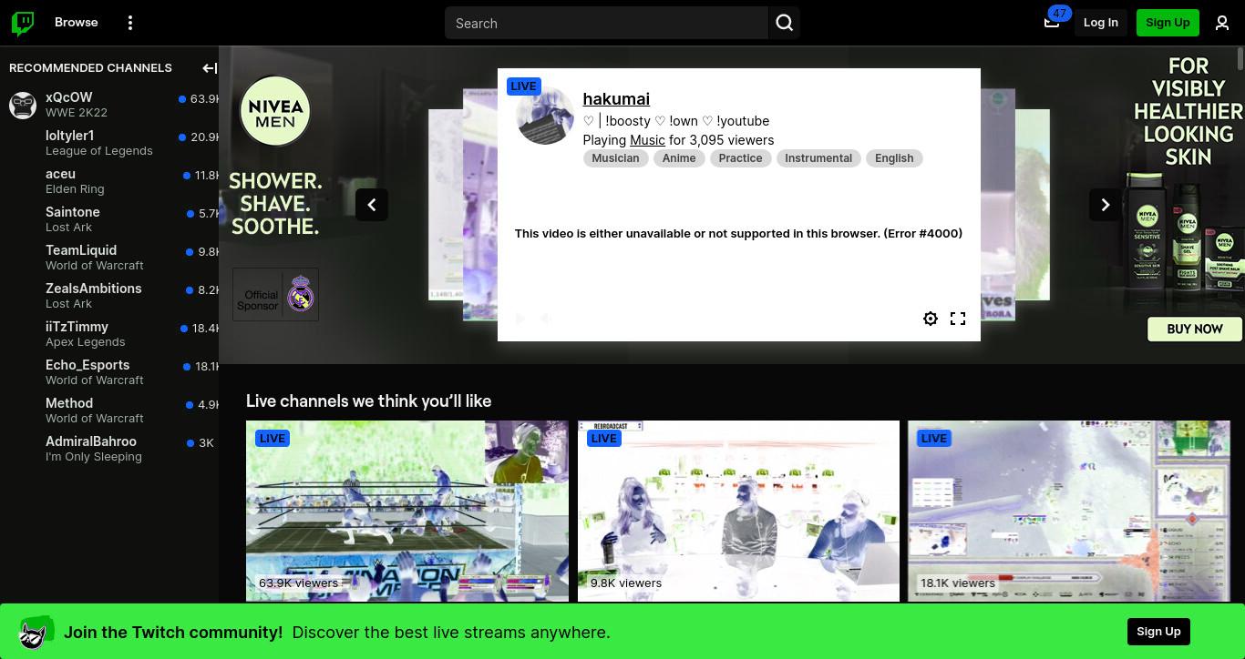Select the Practice tag
1245x659 pixels.
[740, 158]
